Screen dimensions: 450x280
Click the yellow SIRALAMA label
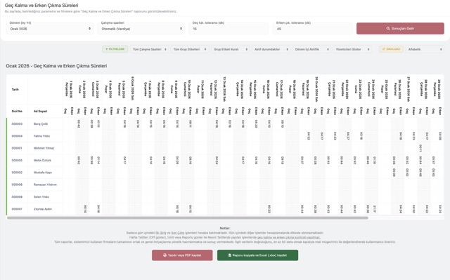pos(391,49)
